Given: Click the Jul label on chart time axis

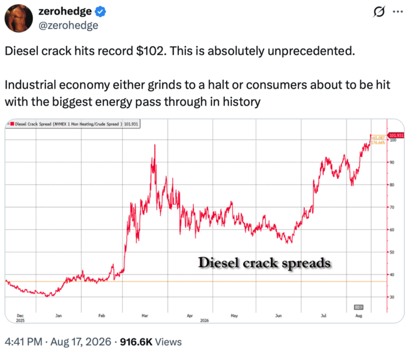Looking at the screenshot, I should coord(324,316).
